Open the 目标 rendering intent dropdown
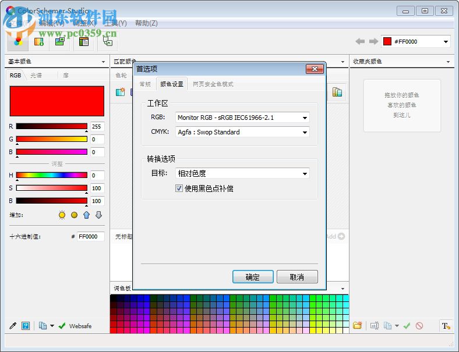 [305, 173]
